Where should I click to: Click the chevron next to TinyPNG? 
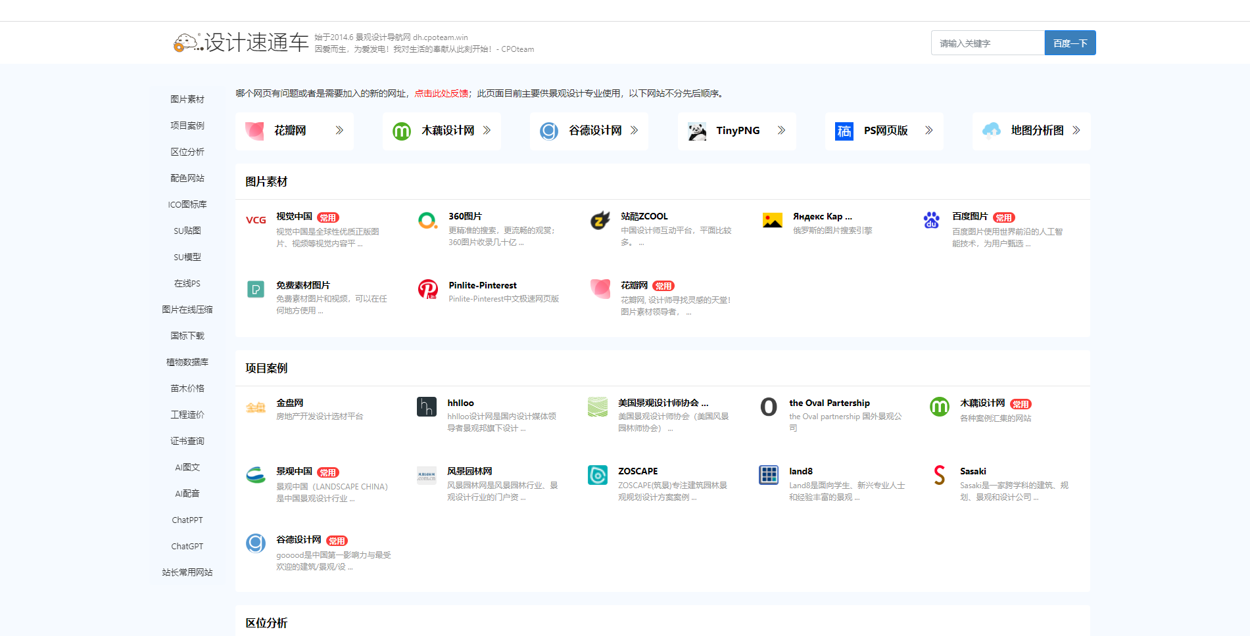point(781,131)
